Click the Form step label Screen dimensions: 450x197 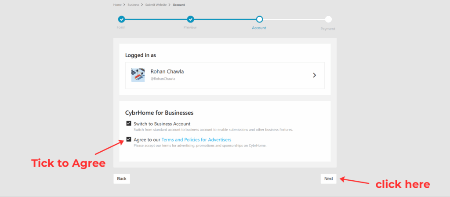[x=121, y=28]
